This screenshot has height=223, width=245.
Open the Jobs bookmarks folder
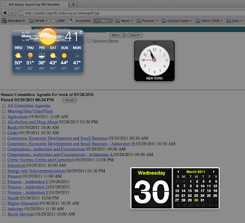point(235,21)
